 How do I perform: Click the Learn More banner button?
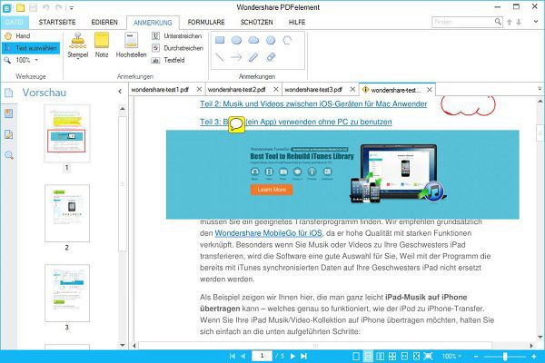(272, 190)
